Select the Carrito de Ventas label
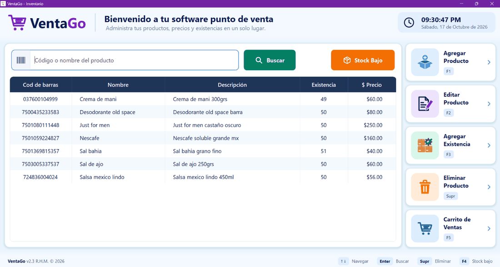Screen dimensions: 500x267 pos(457,223)
